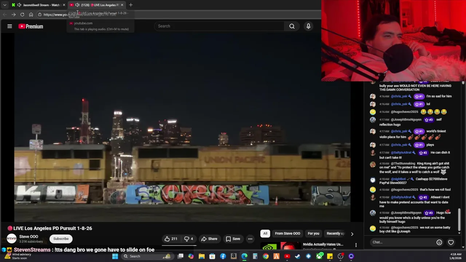Open Calculator from taskbar
The width and height of the screenshot is (466, 262).
[255, 256]
